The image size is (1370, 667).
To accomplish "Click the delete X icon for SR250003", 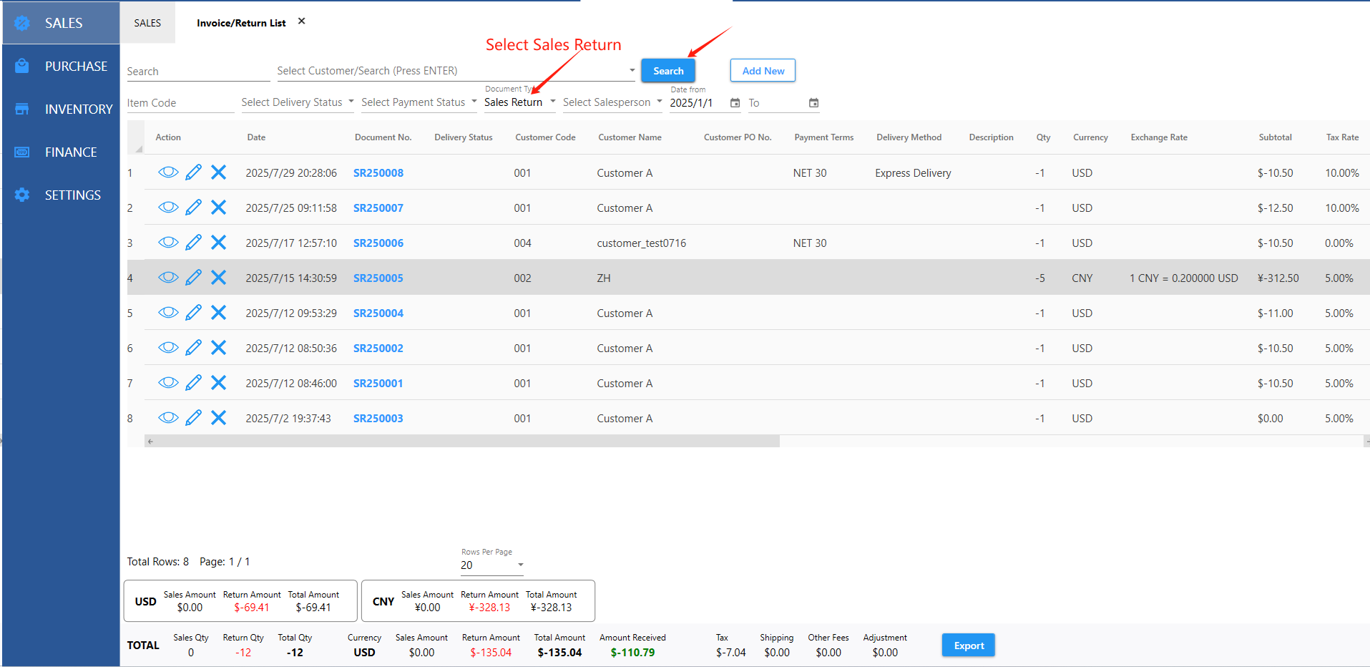I will (219, 418).
